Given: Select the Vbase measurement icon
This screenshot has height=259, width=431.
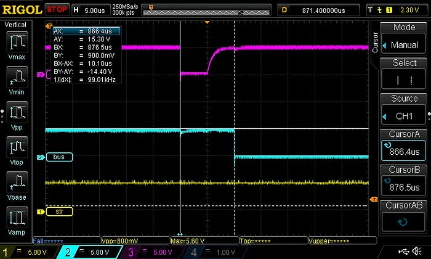Looking at the screenshot, I should pyautogui.click(x=17, y=182).
